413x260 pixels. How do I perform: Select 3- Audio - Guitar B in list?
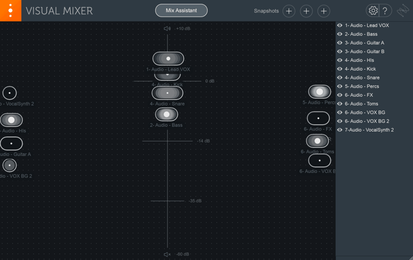click(x=365, y=51)
